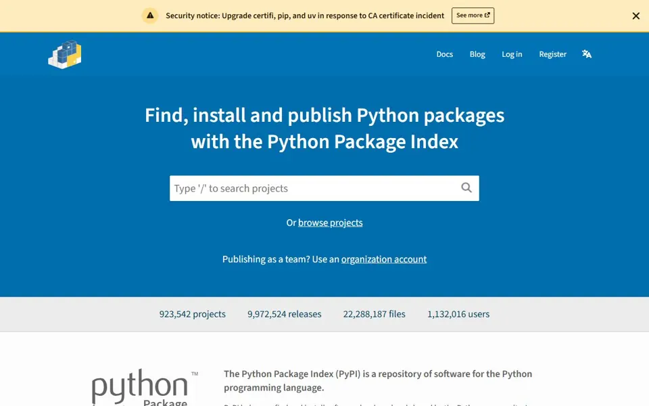649x406 pixels.
Task: Click the warning triangle icon in the notice
Action: tap(150, 16)
